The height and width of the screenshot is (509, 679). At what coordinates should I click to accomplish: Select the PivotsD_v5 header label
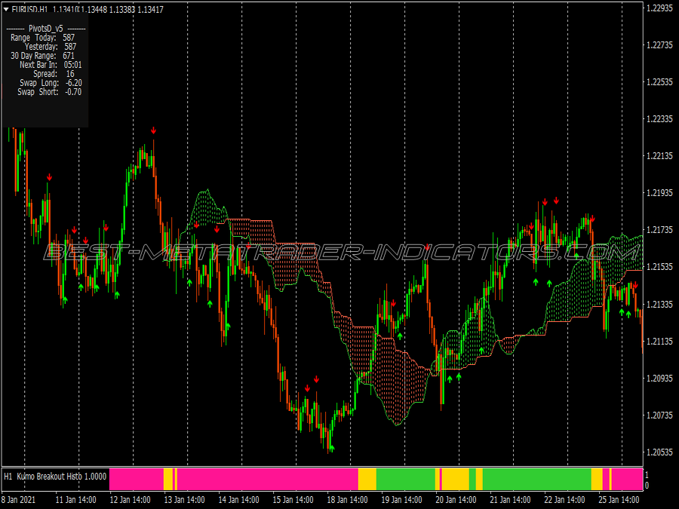click(x=46, y=29)
